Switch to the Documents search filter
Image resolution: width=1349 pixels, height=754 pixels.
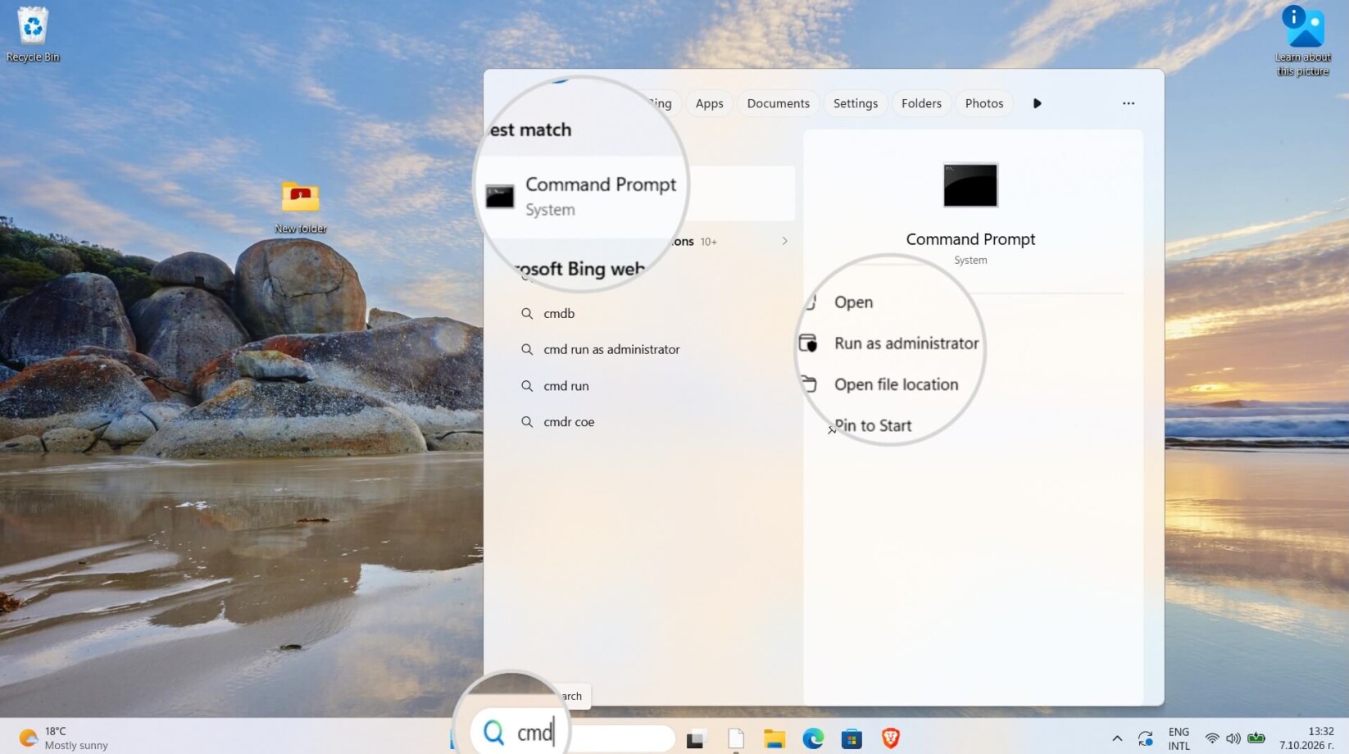778,103
